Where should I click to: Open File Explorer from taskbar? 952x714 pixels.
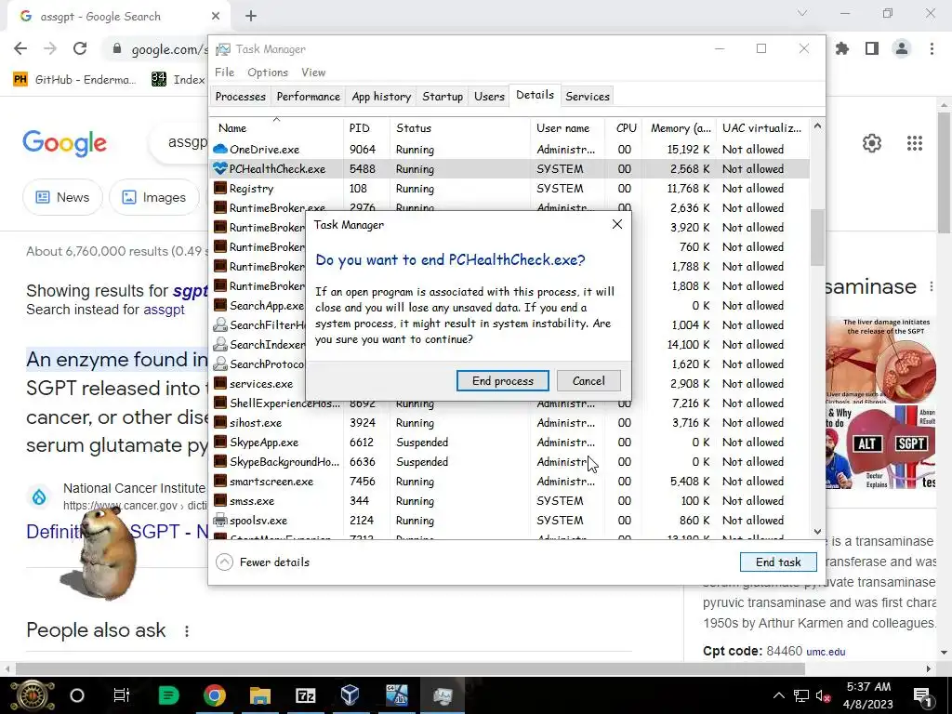[260, 695]
